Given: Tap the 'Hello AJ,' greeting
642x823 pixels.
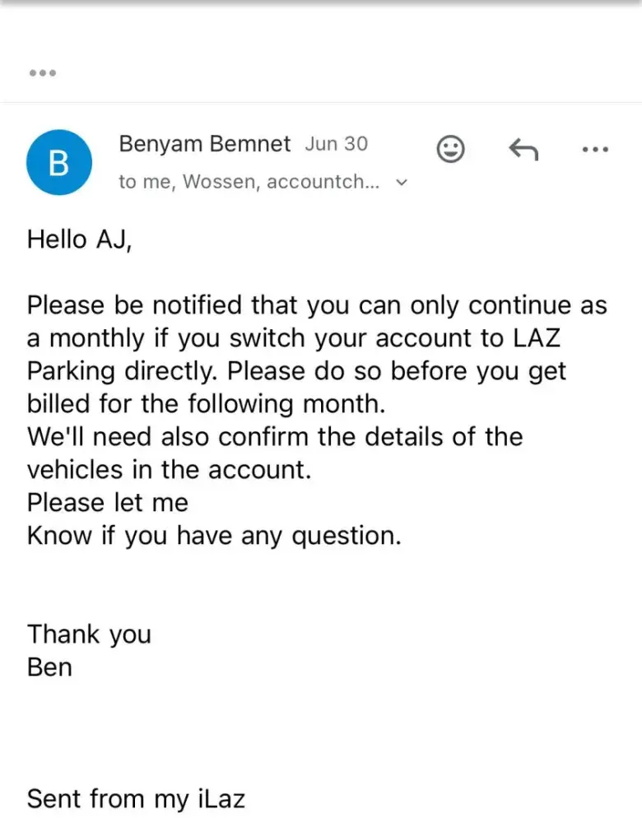Looking at the screenshot, I should [x=79, y=239].
